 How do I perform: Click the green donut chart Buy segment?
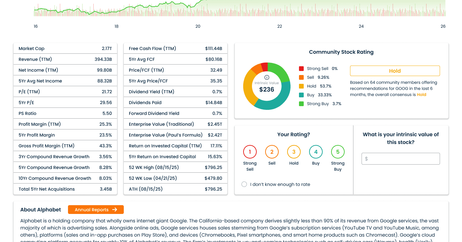(286, 91)
